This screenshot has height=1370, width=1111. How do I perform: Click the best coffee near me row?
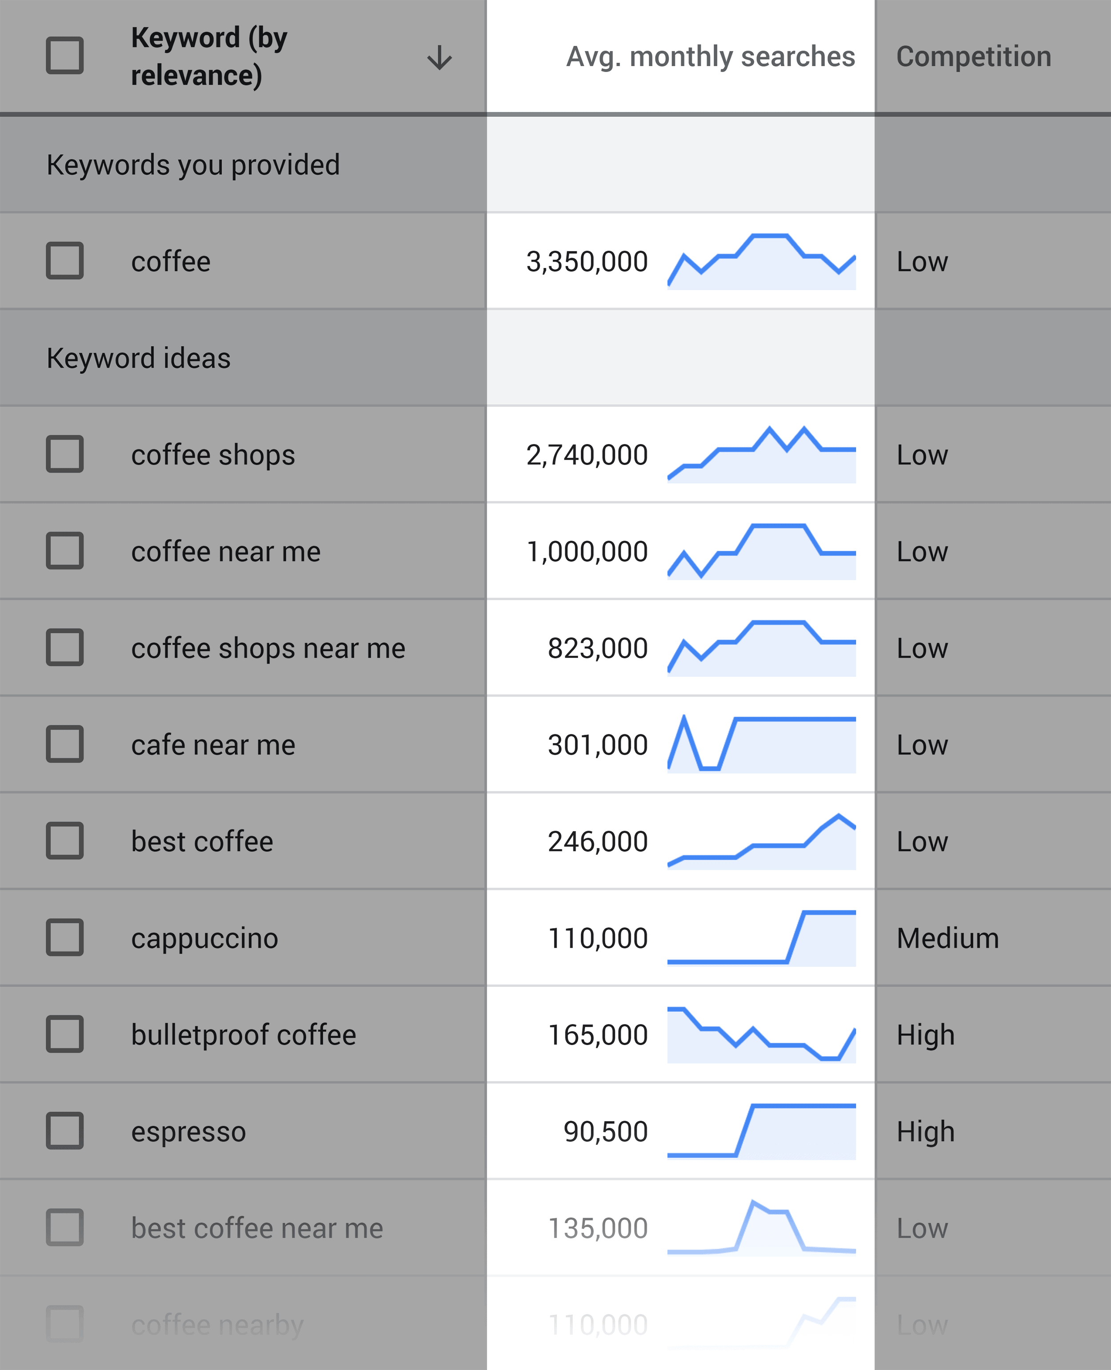pos(555,1228)
